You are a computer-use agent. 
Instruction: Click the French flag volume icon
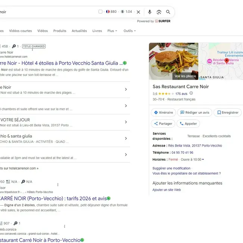[108, 12]
